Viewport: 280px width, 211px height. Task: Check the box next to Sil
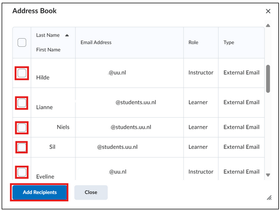22,147
